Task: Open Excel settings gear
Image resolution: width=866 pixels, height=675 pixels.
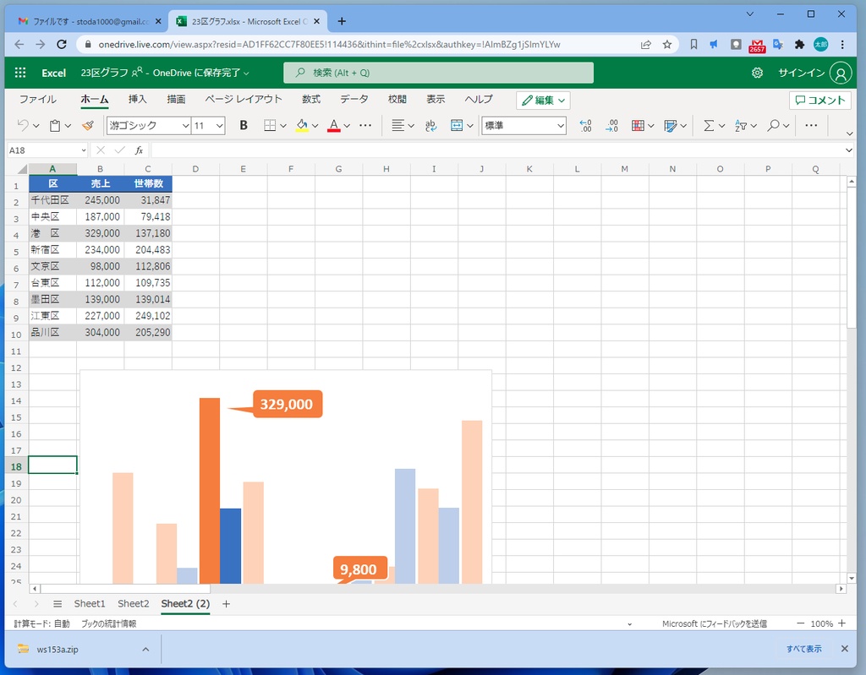Action: tap(757, 73)
